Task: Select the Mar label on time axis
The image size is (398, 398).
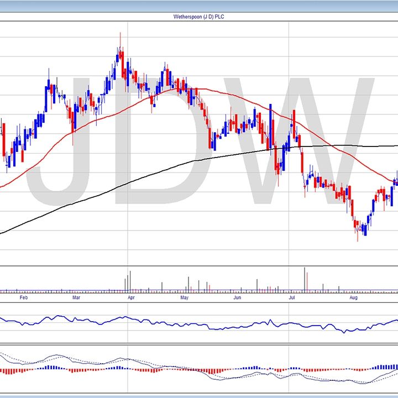Action: pos(77,297)
